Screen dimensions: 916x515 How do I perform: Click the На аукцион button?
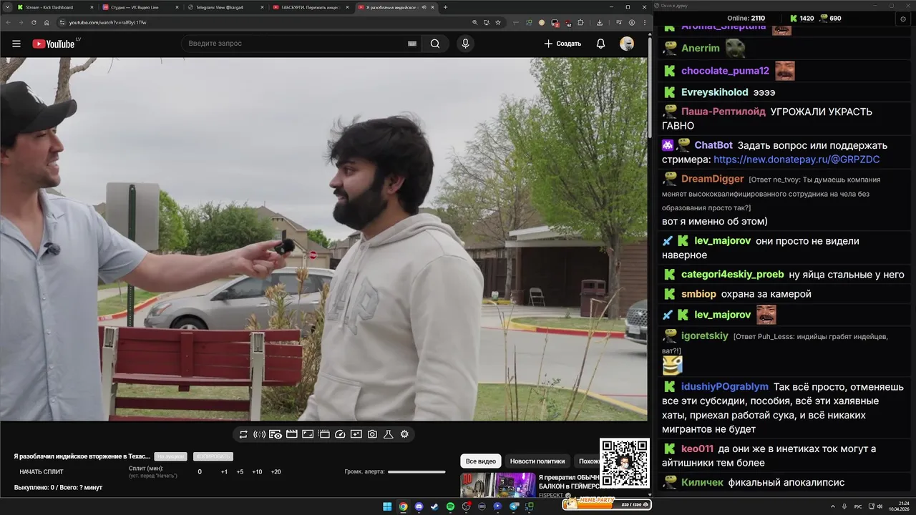tap(170, 456)
